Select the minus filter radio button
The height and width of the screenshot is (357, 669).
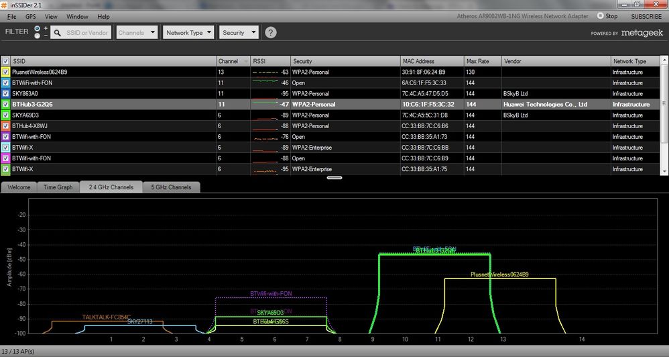pyautogui.click(x=37, y=36)
